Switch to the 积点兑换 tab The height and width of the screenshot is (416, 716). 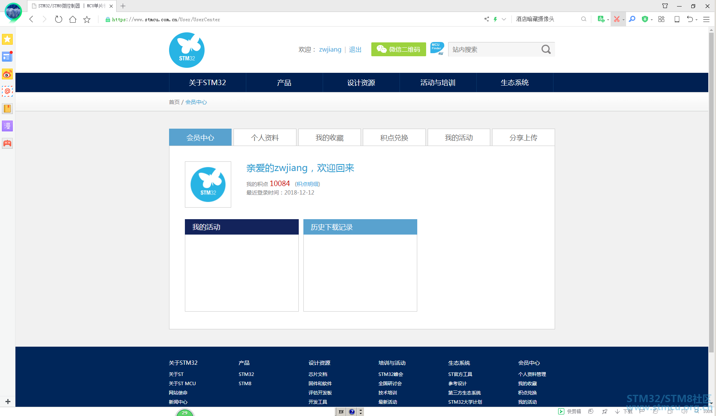point(394,138)
